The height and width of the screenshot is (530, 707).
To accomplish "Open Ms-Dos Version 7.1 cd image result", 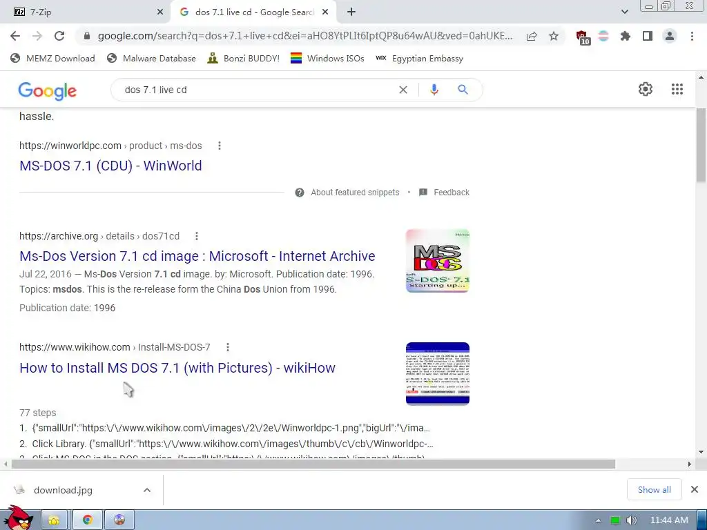I will pyautogui.click(x=197, y=256).
